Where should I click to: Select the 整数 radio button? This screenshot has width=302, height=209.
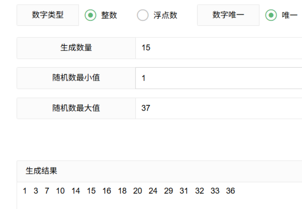[x=90, y=15]
